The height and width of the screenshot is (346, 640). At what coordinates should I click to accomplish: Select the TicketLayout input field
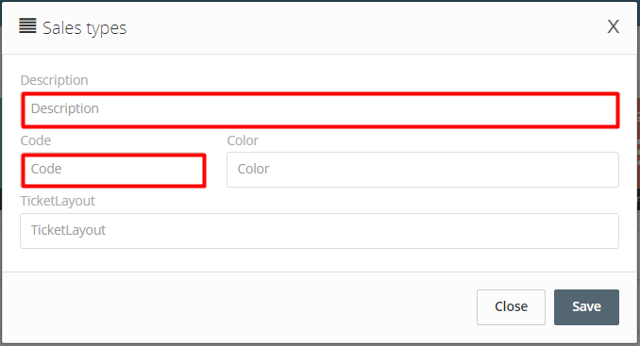(320, 231)
